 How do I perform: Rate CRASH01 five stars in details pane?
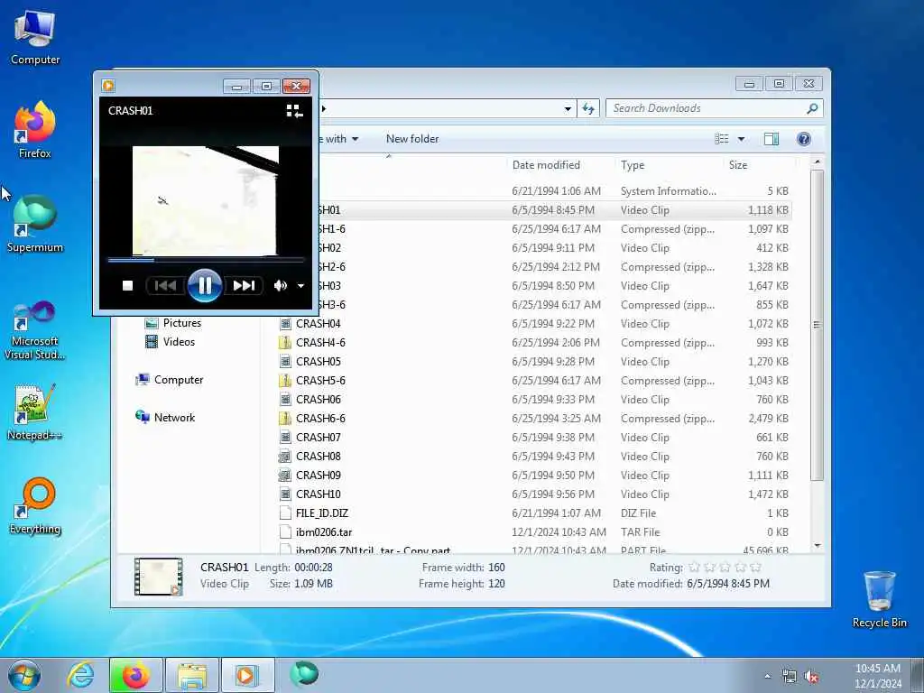click(x=755, y=568)
